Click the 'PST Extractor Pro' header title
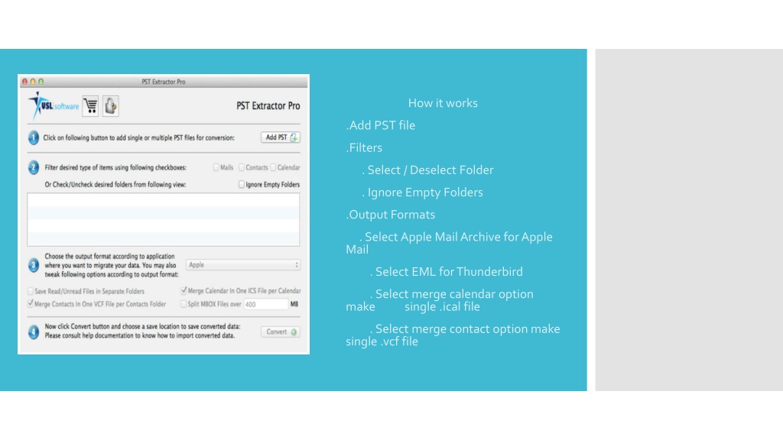Viewport: 783px width, 440px height. click(268, 105)
